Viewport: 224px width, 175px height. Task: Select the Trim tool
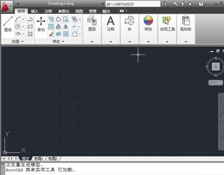(x=74, y=27)
